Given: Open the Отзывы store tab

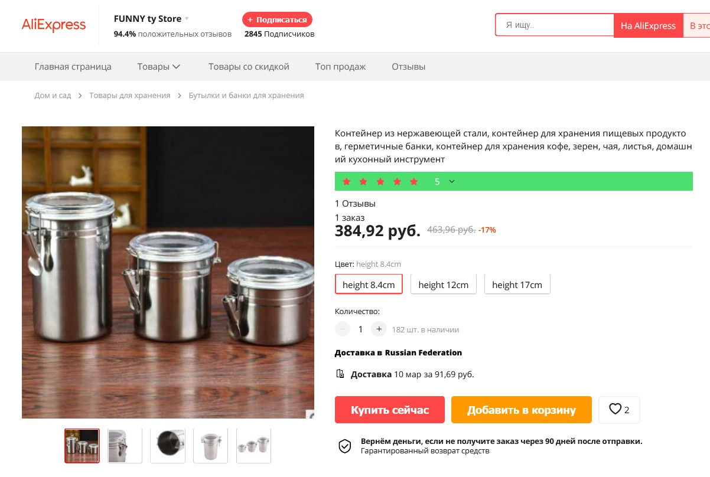Looking at the screenshot, I should coord(408,67).
